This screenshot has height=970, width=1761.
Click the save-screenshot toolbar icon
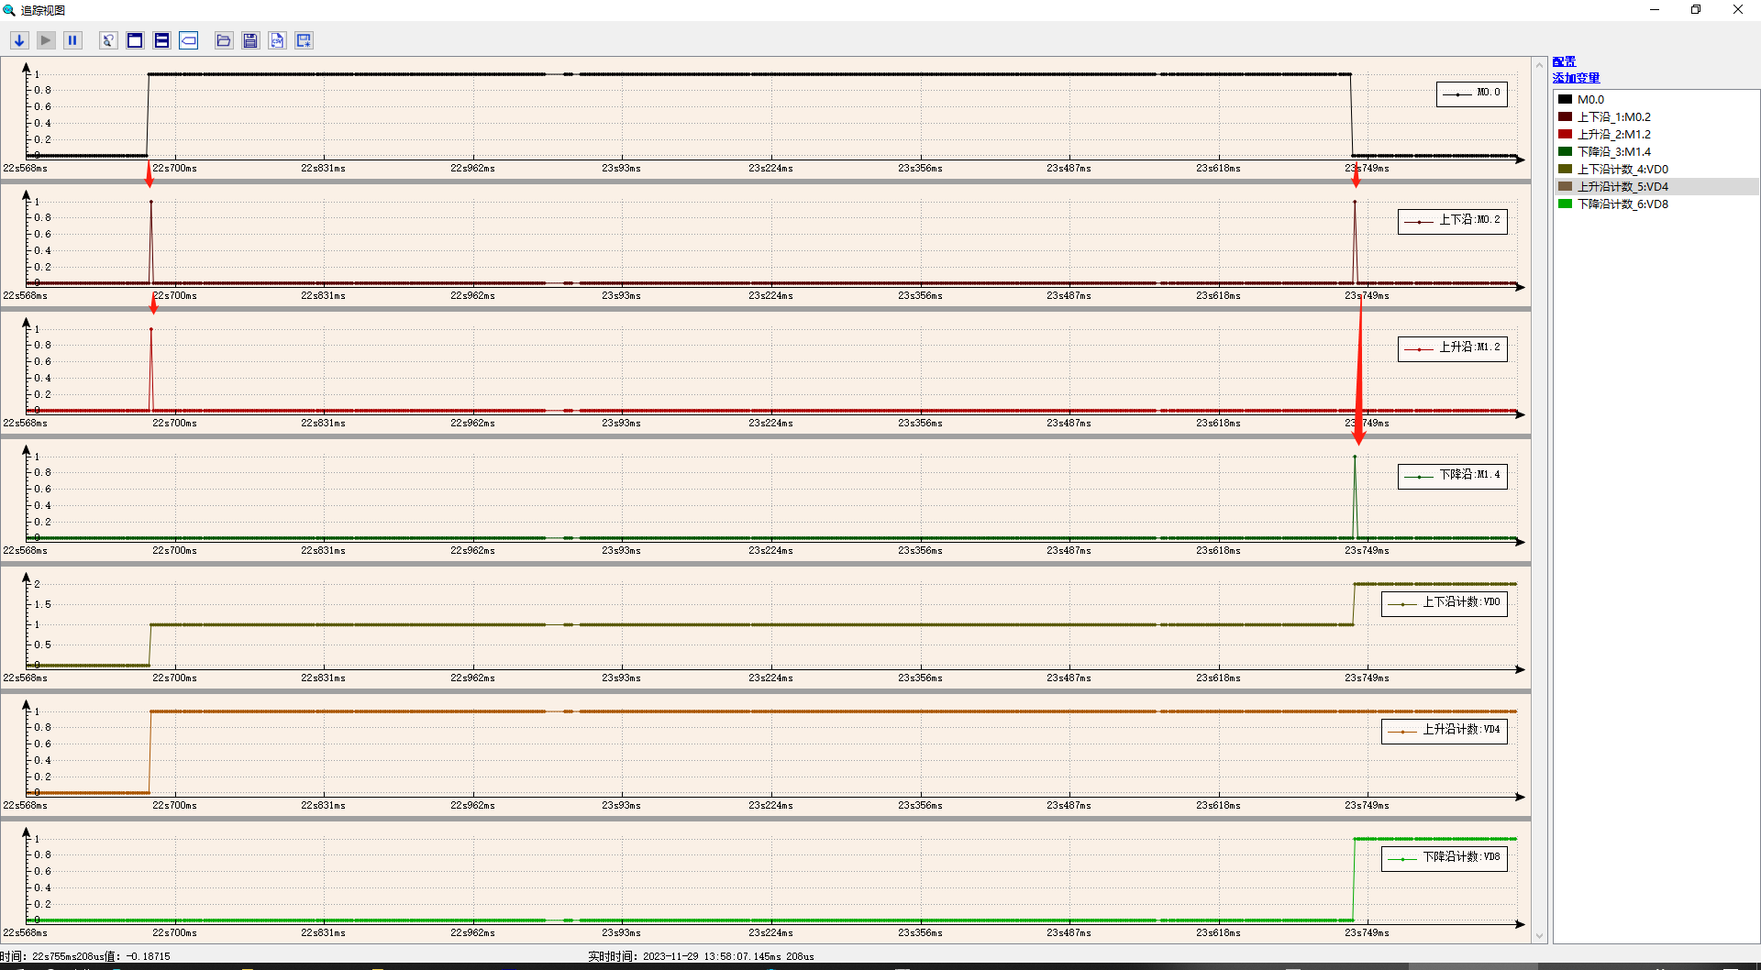click(x=305, y=40)
